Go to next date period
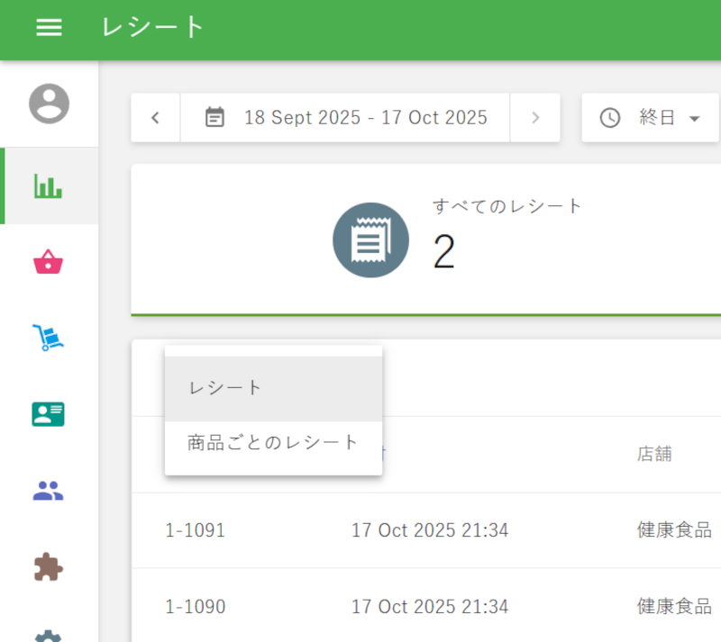 [x=535, y=118]
